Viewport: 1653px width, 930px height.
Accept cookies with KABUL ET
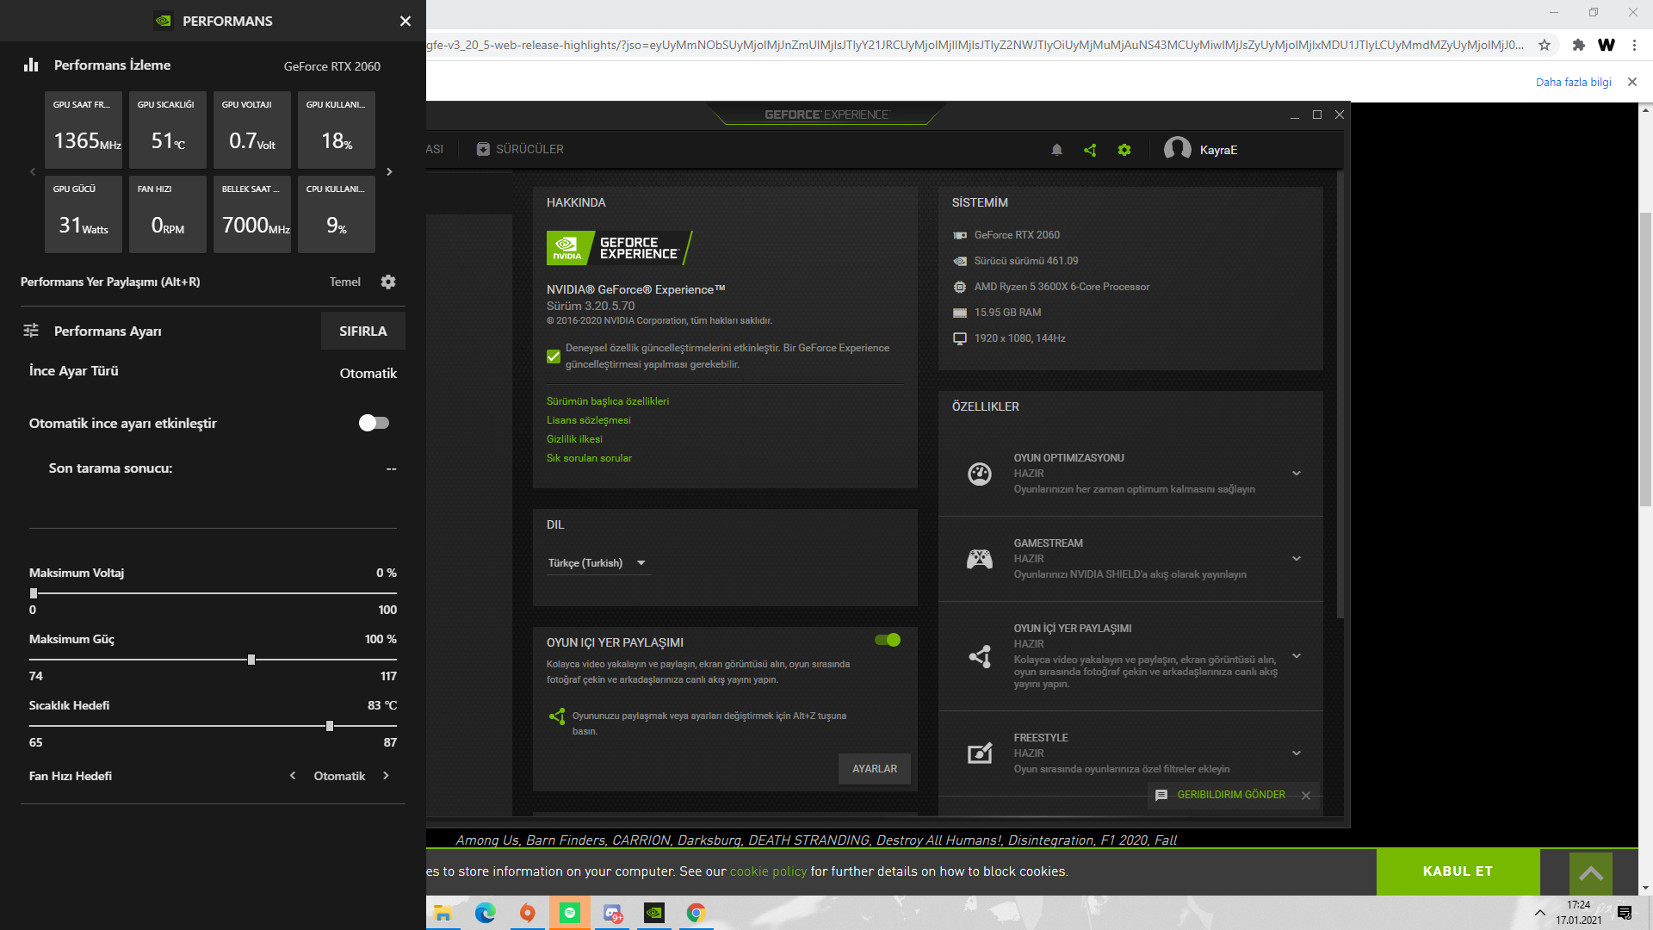pyautogui.click(x=1458, y=871)
